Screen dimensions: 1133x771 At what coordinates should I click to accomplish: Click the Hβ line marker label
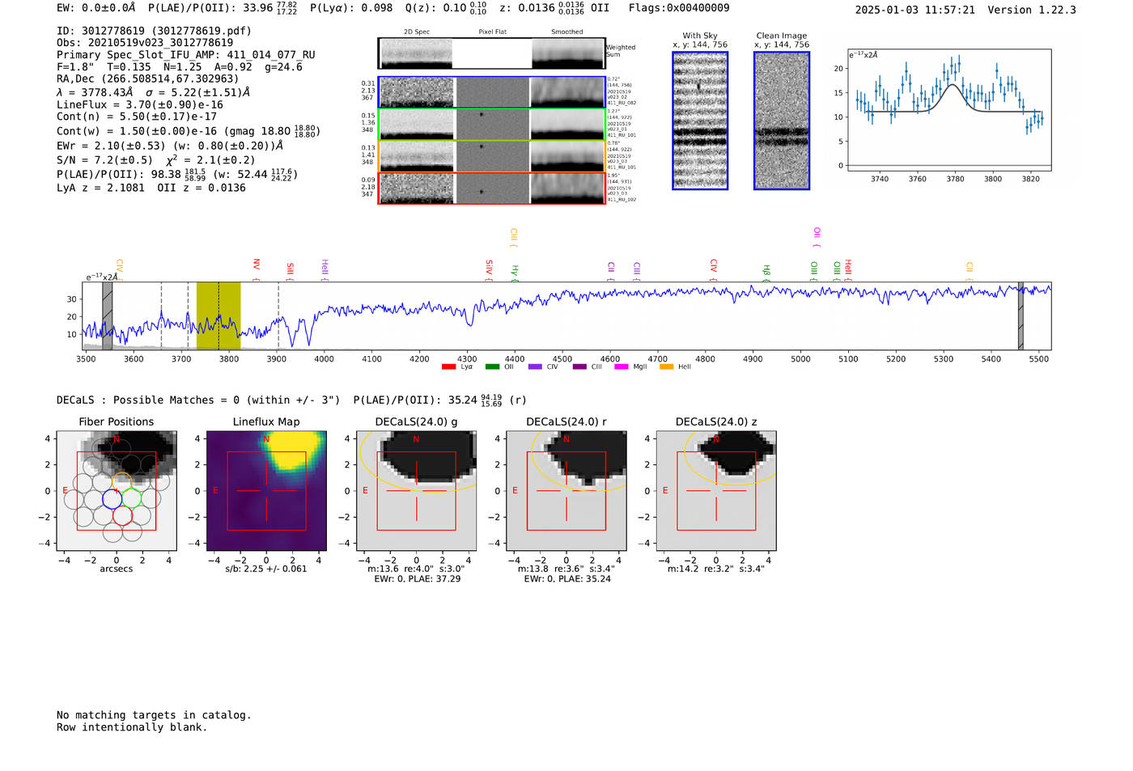click(x=766, y=272)
